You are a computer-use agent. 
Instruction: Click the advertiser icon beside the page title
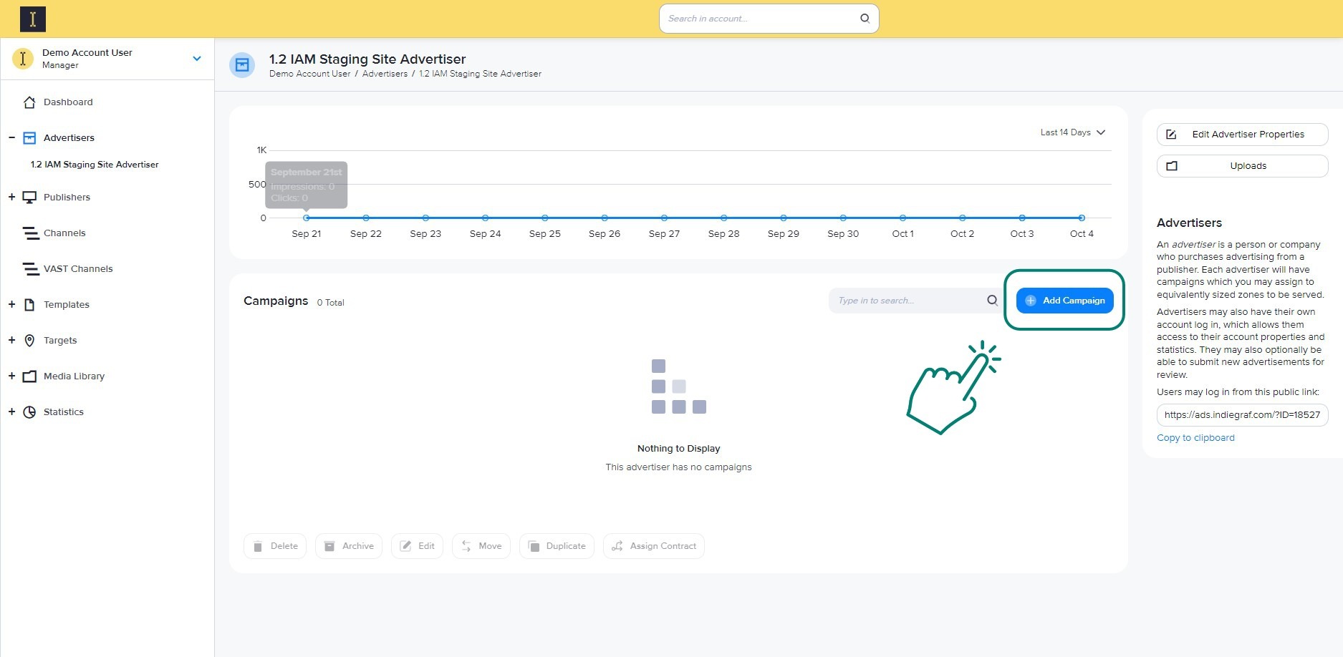click(x=242, y=65)
